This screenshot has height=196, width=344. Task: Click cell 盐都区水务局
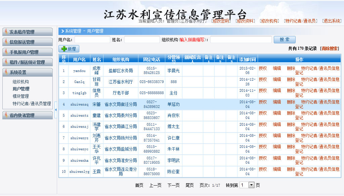[121, 71]
